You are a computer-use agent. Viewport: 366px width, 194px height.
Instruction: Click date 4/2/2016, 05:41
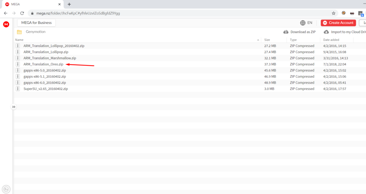335,83
